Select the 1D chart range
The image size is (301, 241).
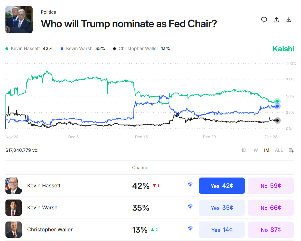point(244,150)
